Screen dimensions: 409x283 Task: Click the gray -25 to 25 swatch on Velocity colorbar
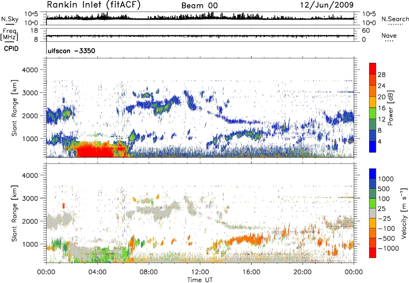coord(373,213)
